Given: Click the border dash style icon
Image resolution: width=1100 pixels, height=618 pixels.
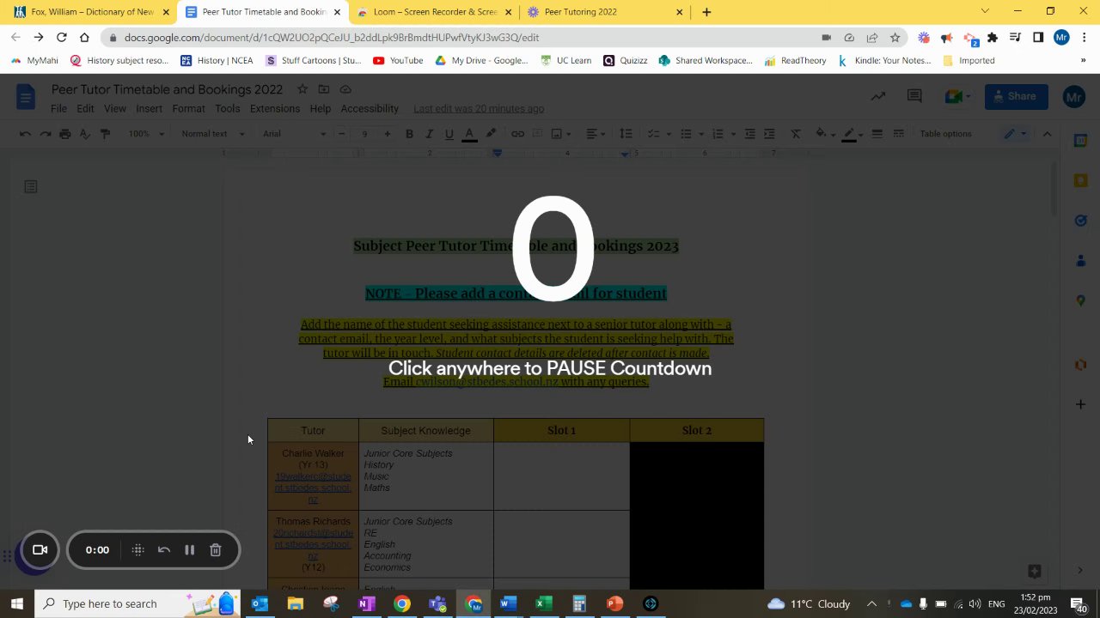Looking at the screenshot, I should point(898,134).
